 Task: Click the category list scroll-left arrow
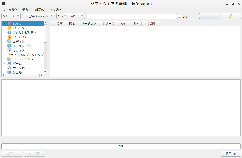tap(3, 75)
